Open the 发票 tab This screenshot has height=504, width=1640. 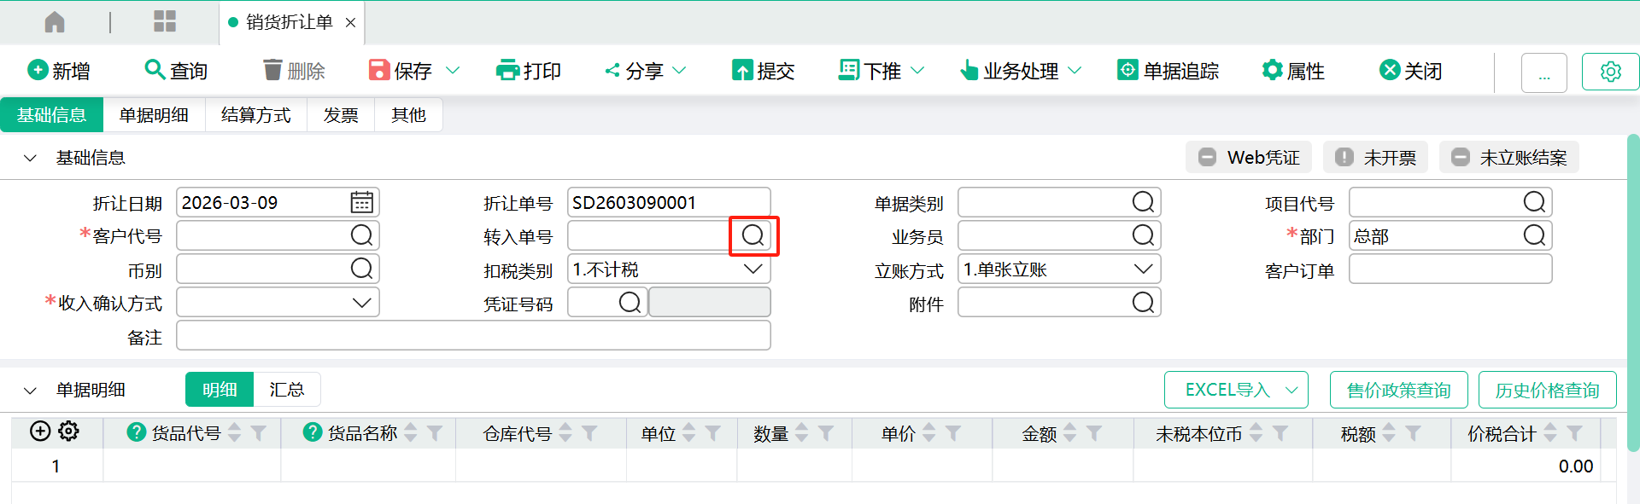click(x=340, y=115)
